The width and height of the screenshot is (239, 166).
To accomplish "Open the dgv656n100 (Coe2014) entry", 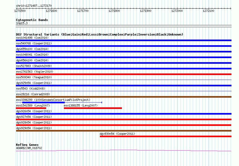I will click(32, 60).
